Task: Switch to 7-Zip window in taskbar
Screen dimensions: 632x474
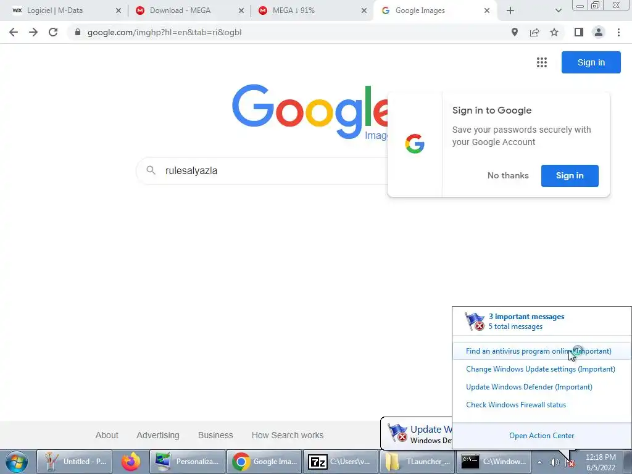Action: 341,462
